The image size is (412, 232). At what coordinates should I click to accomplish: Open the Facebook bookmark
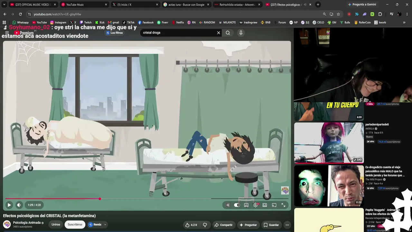tap(146, 23)
